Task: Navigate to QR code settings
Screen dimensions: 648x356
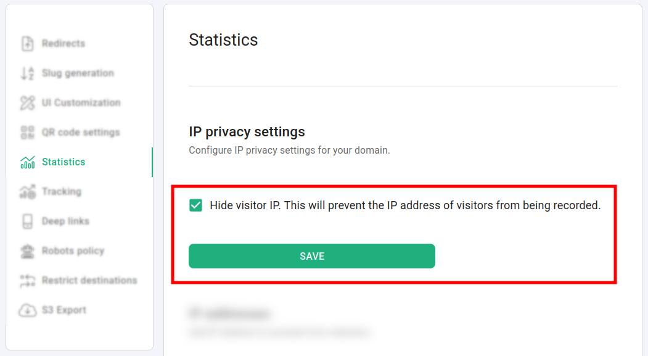Action: tap(81, 133)
